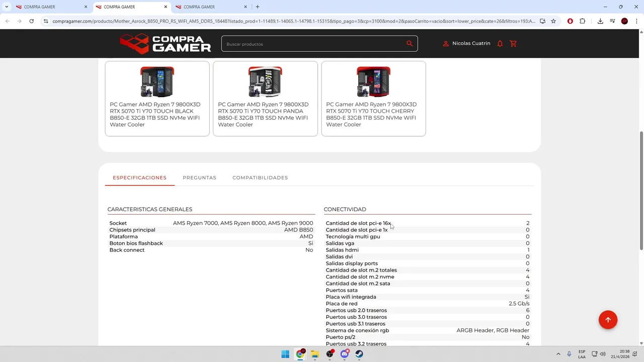Viewport: 644px width, 362px height.
Task: Open Discord from the taskbar
Action: [345, 354]
